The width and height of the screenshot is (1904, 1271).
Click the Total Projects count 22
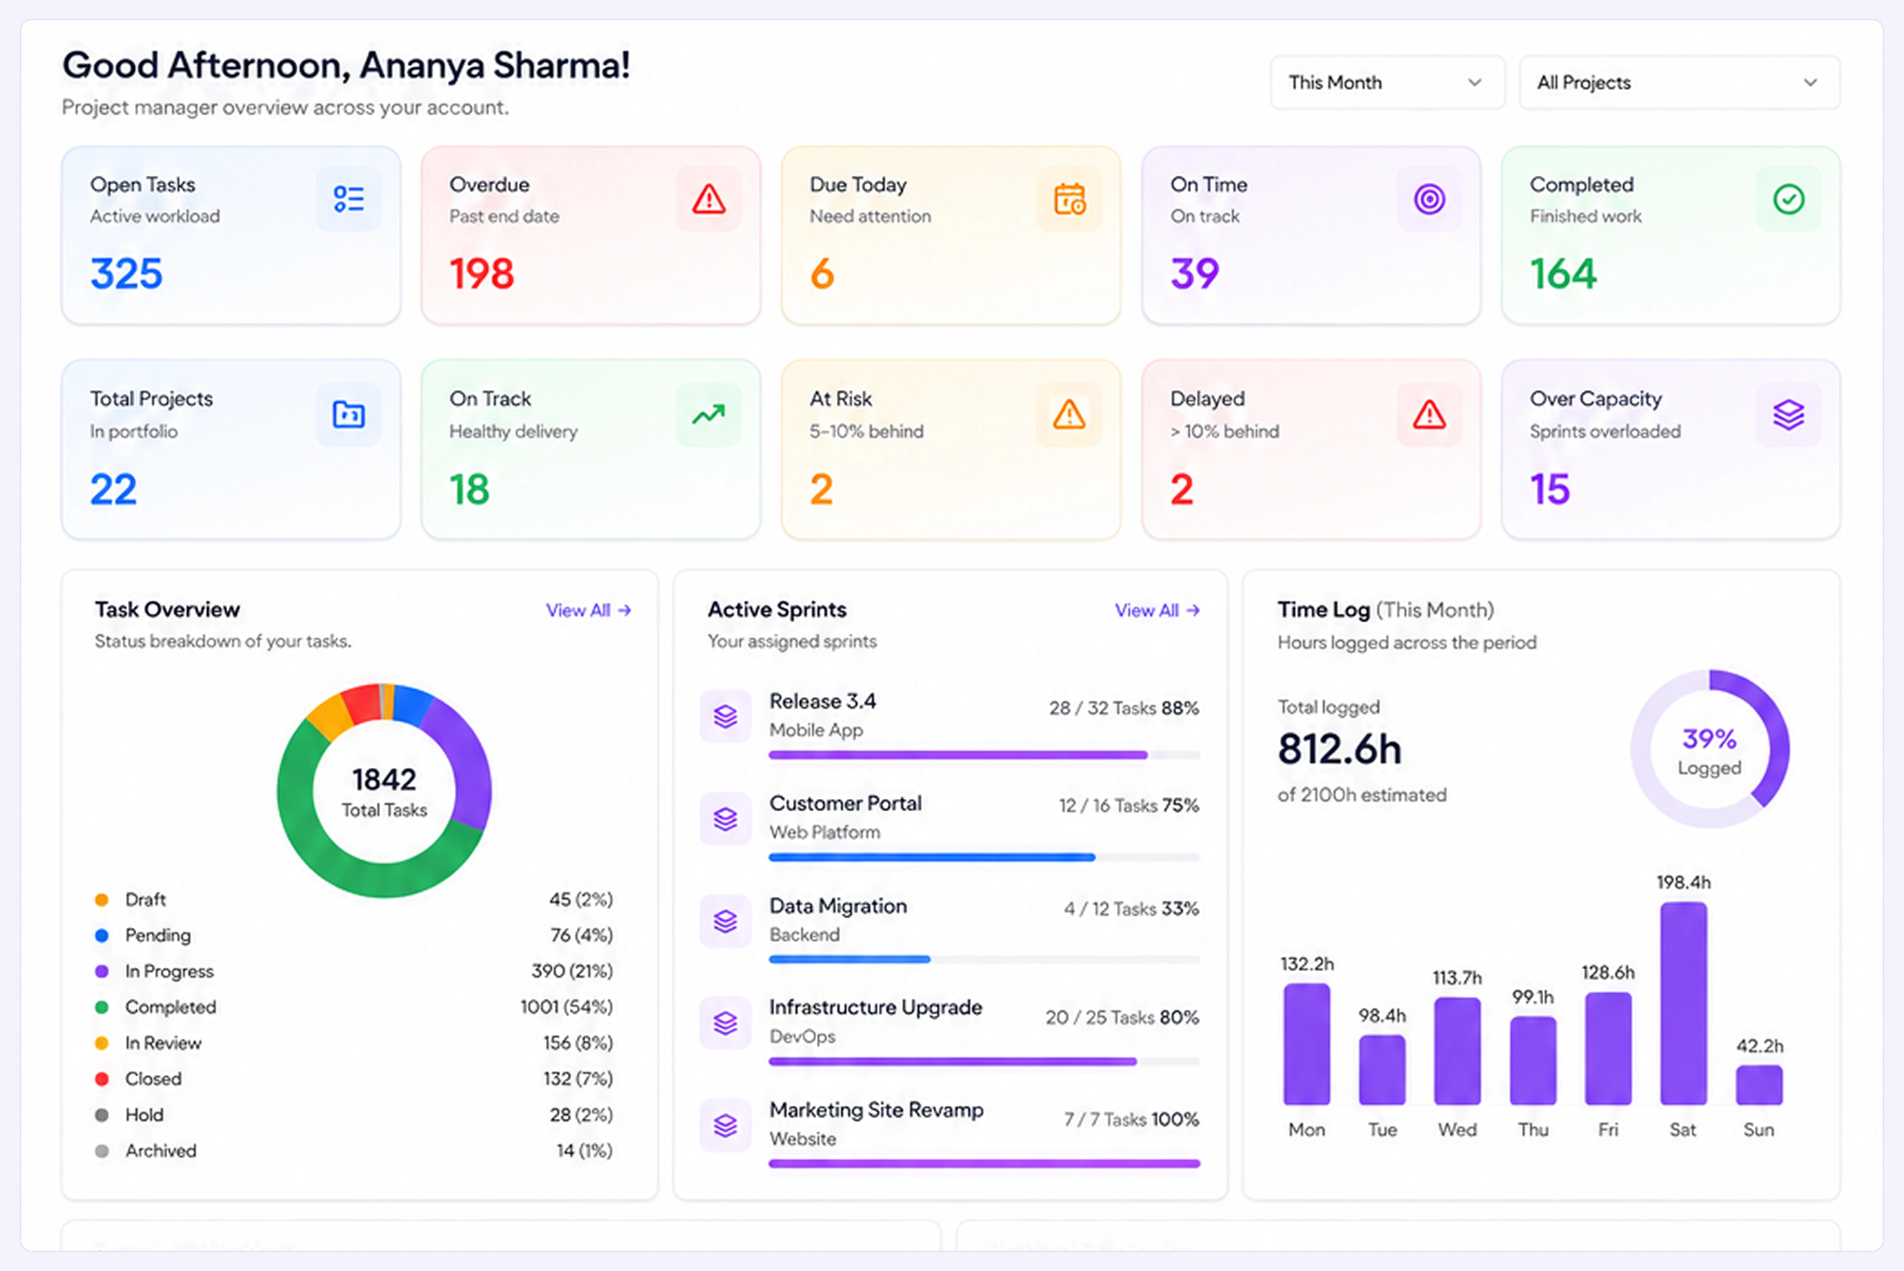(113, 489)
